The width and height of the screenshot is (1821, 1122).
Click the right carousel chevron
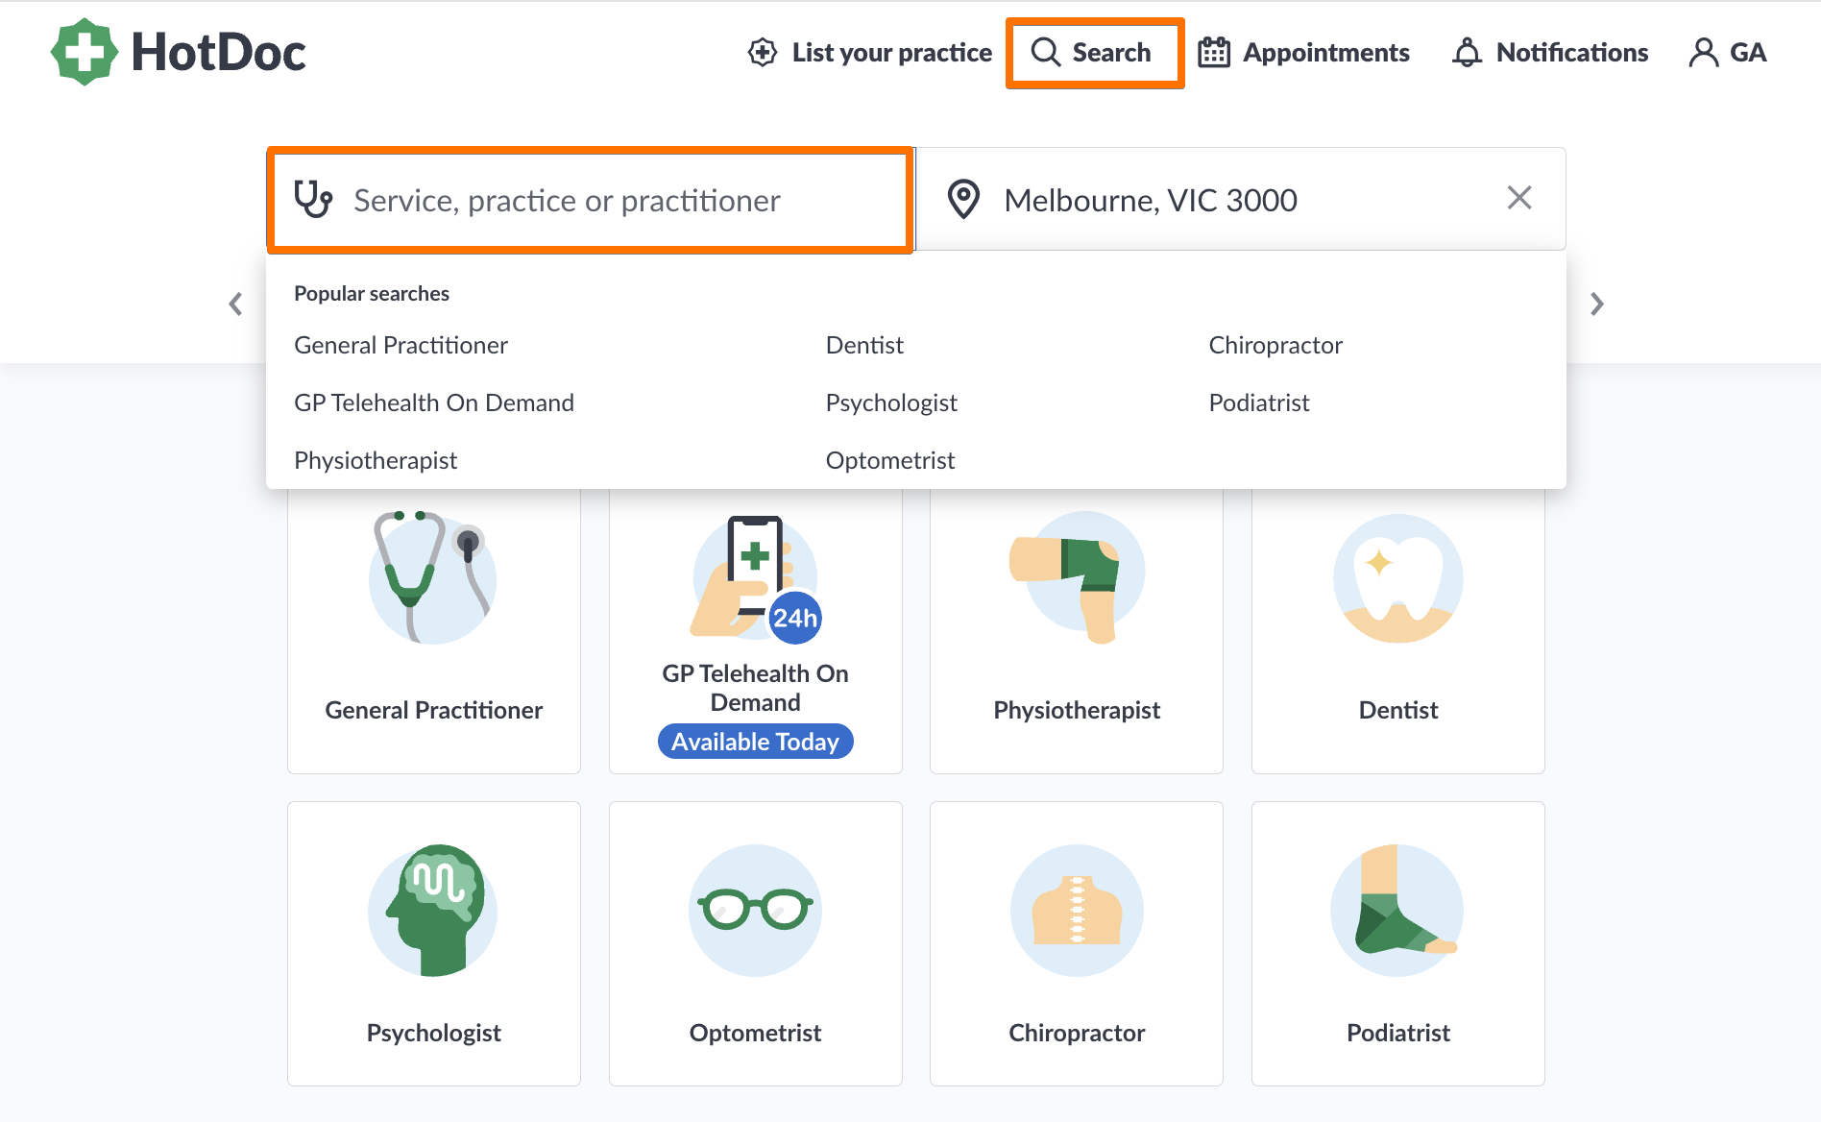[x=1596, y=305]
